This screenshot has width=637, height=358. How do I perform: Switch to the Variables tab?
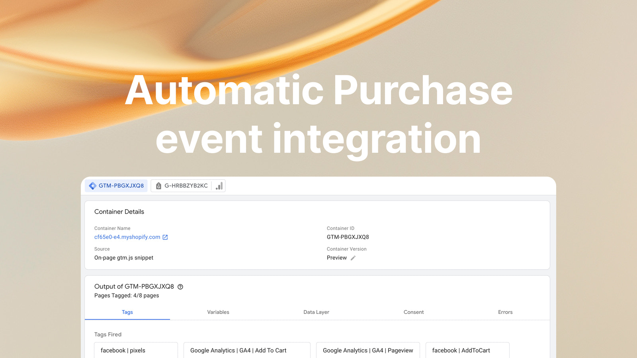pyautogui.click(x=218, y=312)
